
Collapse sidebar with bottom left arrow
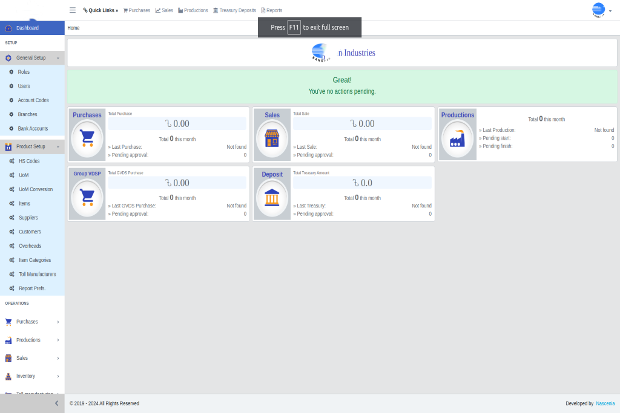(56, 403)
